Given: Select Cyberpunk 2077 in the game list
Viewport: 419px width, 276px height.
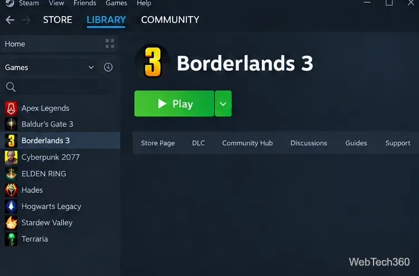Looking at the screenshot, I should point(60,157).
